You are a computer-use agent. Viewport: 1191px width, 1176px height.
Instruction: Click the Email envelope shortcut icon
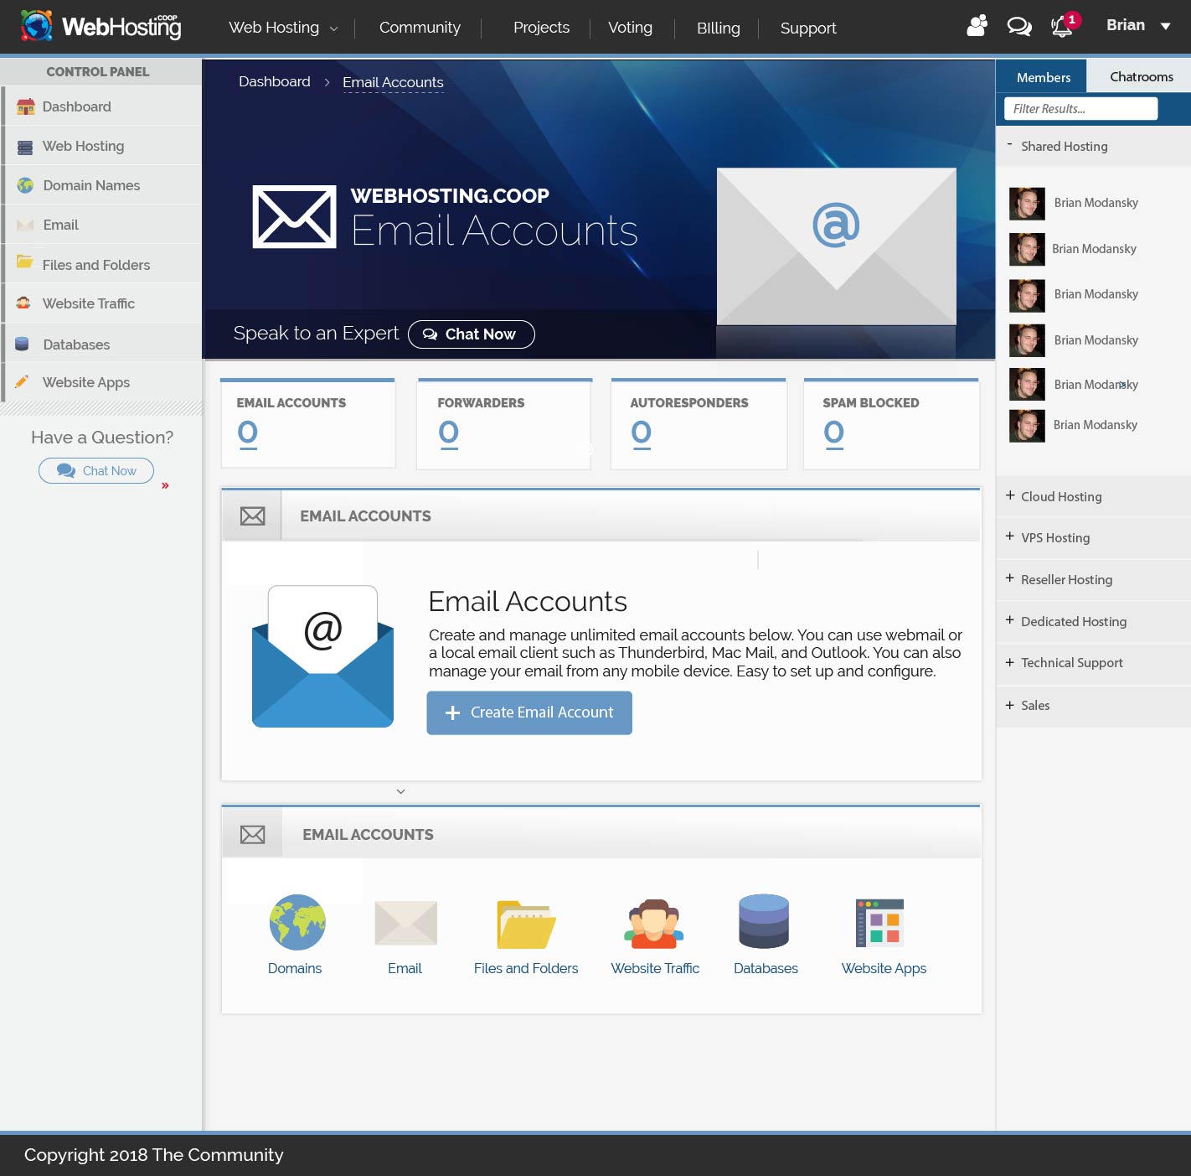point(406,923)
